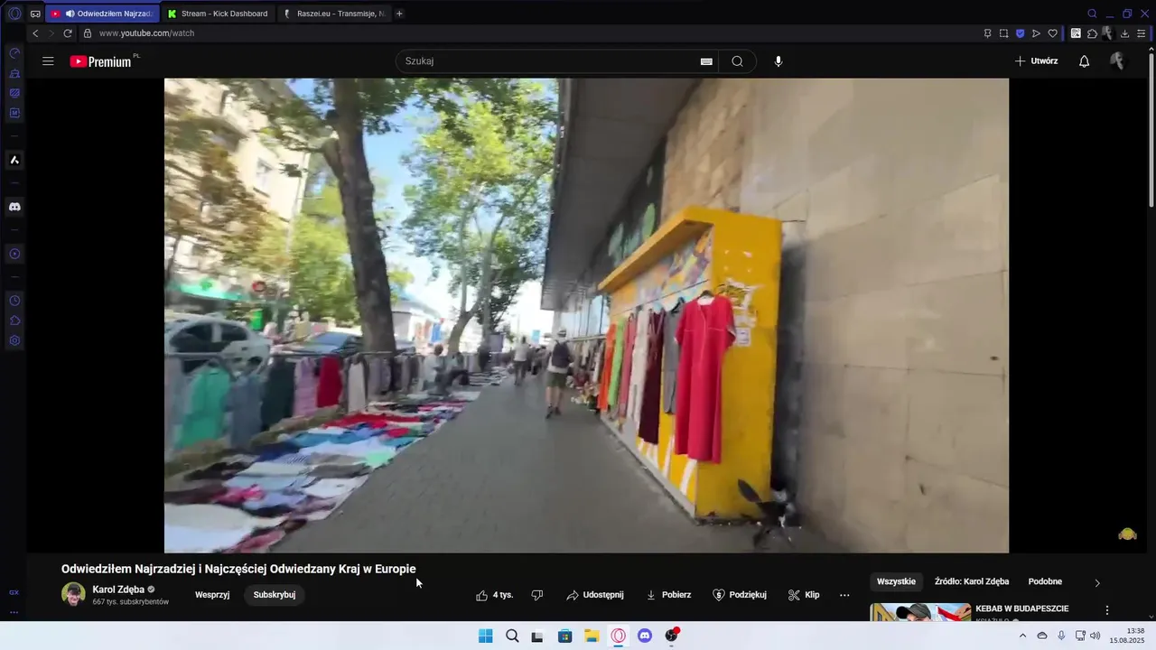Click the site security padlock icon
The image size is (1156, 650).
88,33
